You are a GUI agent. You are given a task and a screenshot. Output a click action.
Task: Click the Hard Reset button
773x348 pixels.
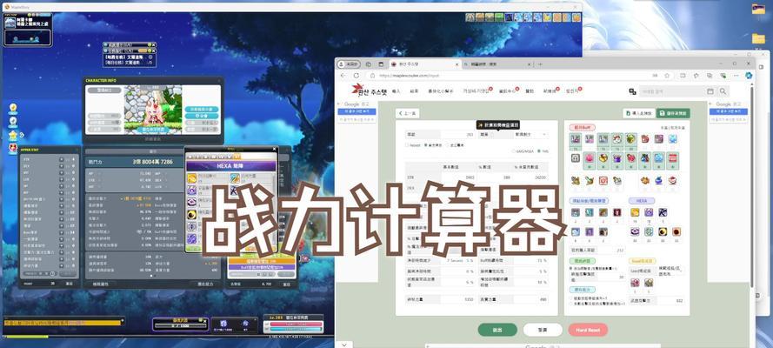tap(588, 330)
